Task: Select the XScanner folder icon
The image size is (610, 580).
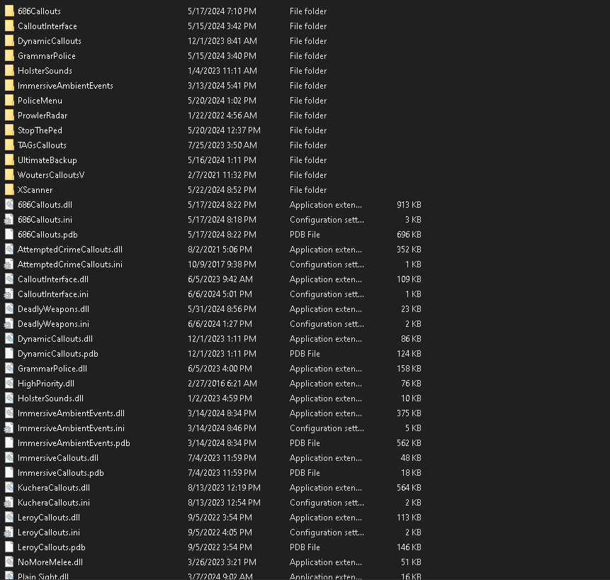Action: [x=9, y=190]
